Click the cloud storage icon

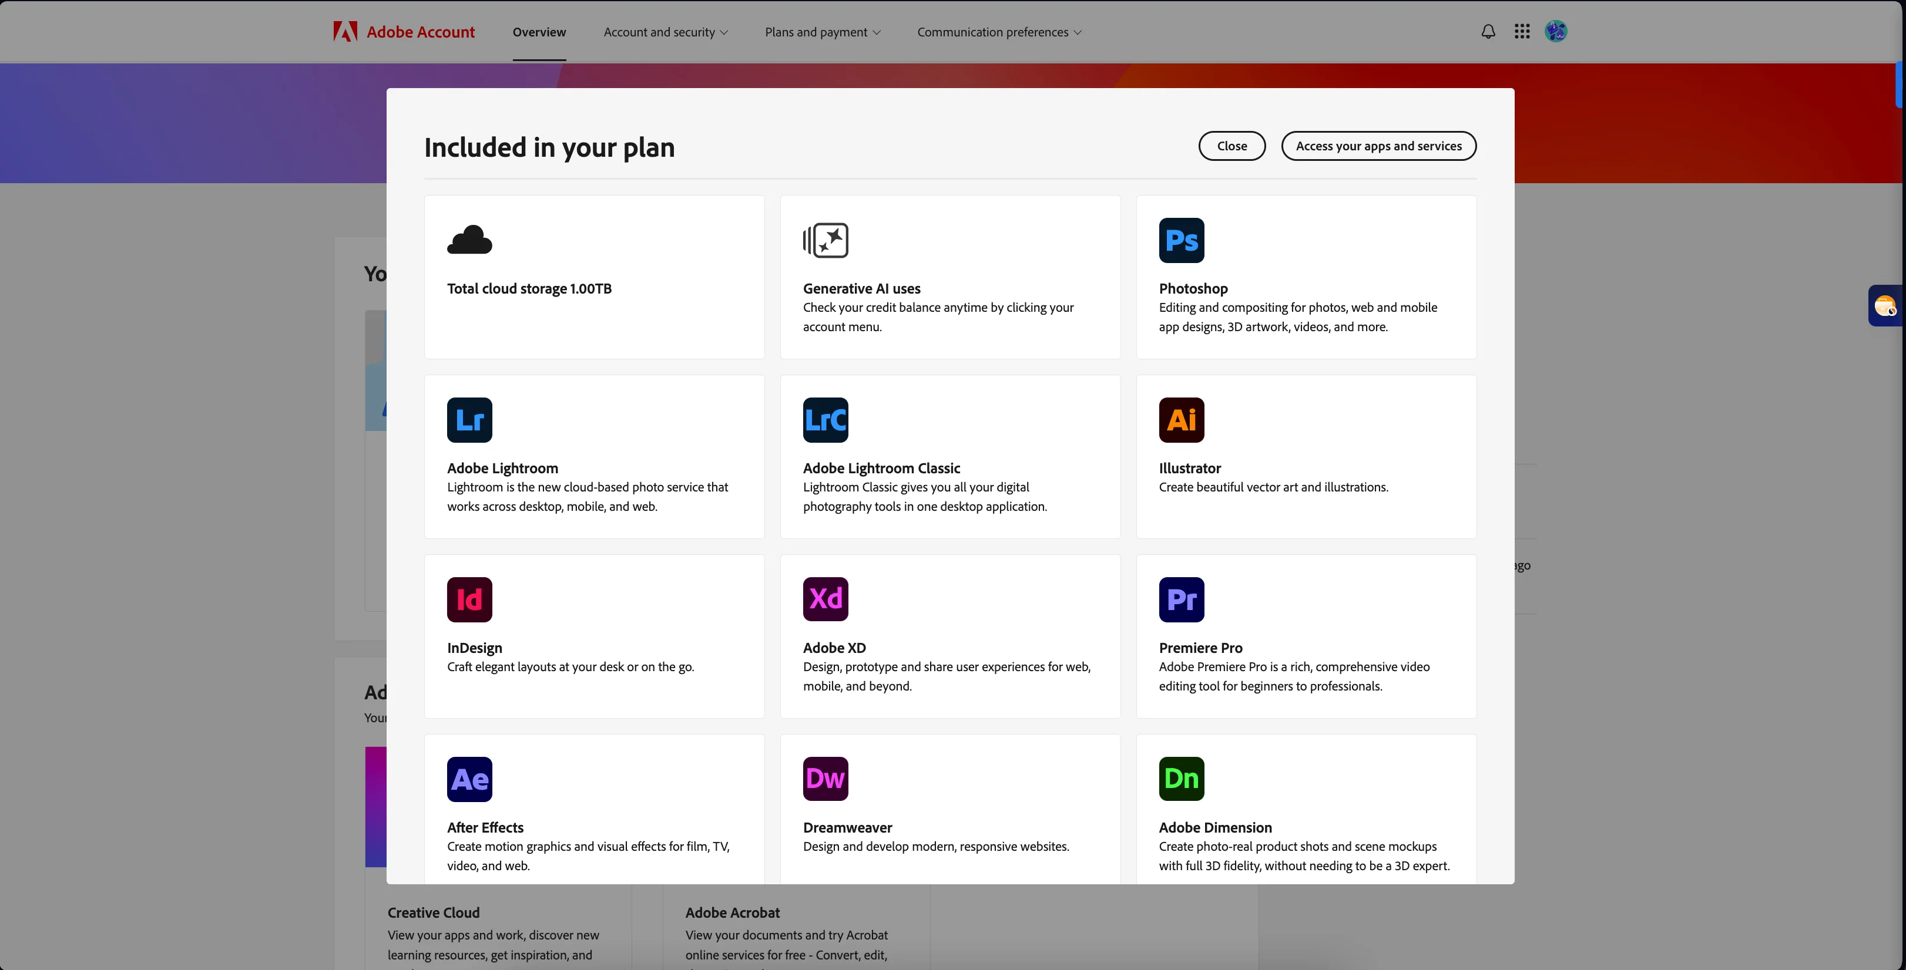click(469, 240)
